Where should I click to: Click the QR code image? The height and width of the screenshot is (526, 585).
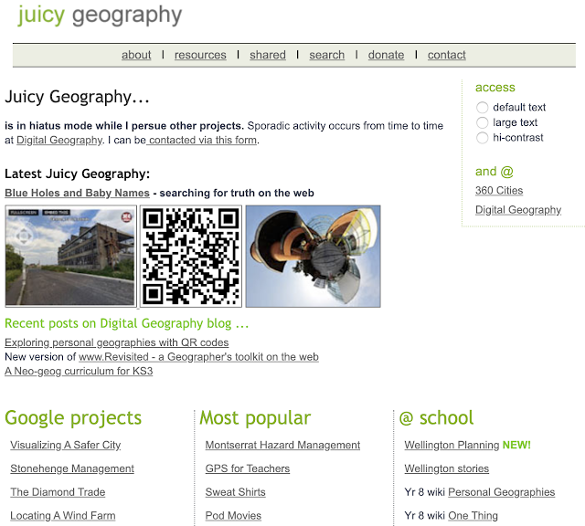[191, 256]
